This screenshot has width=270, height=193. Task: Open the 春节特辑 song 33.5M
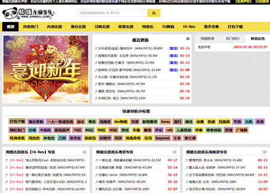[129, 70]
